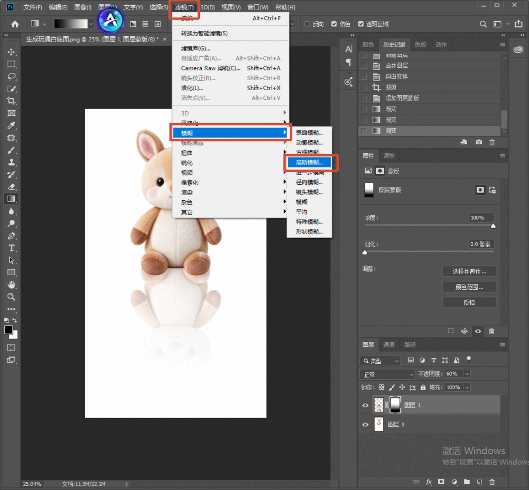
Task: Choose 高斯模糊 from the blur submenu
Action: (x=309, y=162)
